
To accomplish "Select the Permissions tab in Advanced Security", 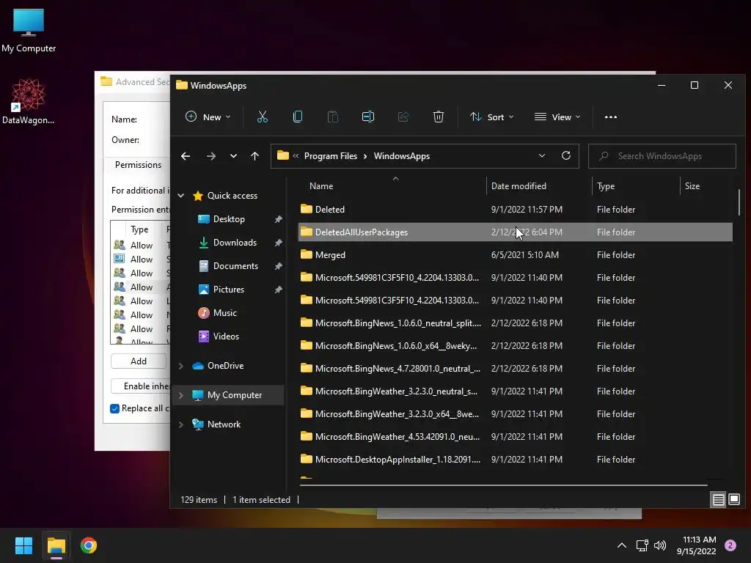I will click(x=138, y=165).
